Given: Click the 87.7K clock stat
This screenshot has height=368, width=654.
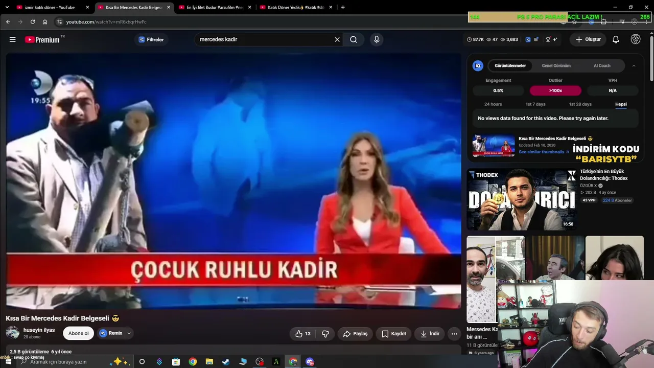Looking at the screenshot, I should 475,39.
